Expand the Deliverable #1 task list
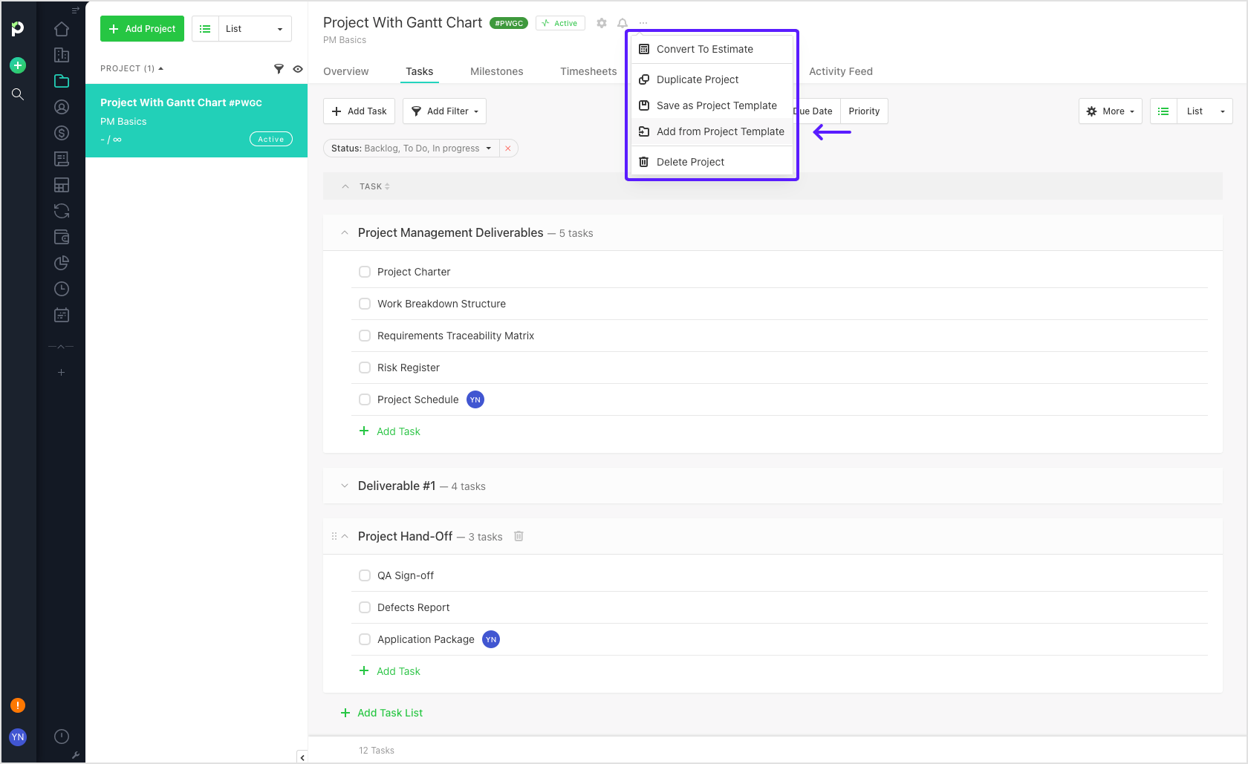 pos(345,485)
